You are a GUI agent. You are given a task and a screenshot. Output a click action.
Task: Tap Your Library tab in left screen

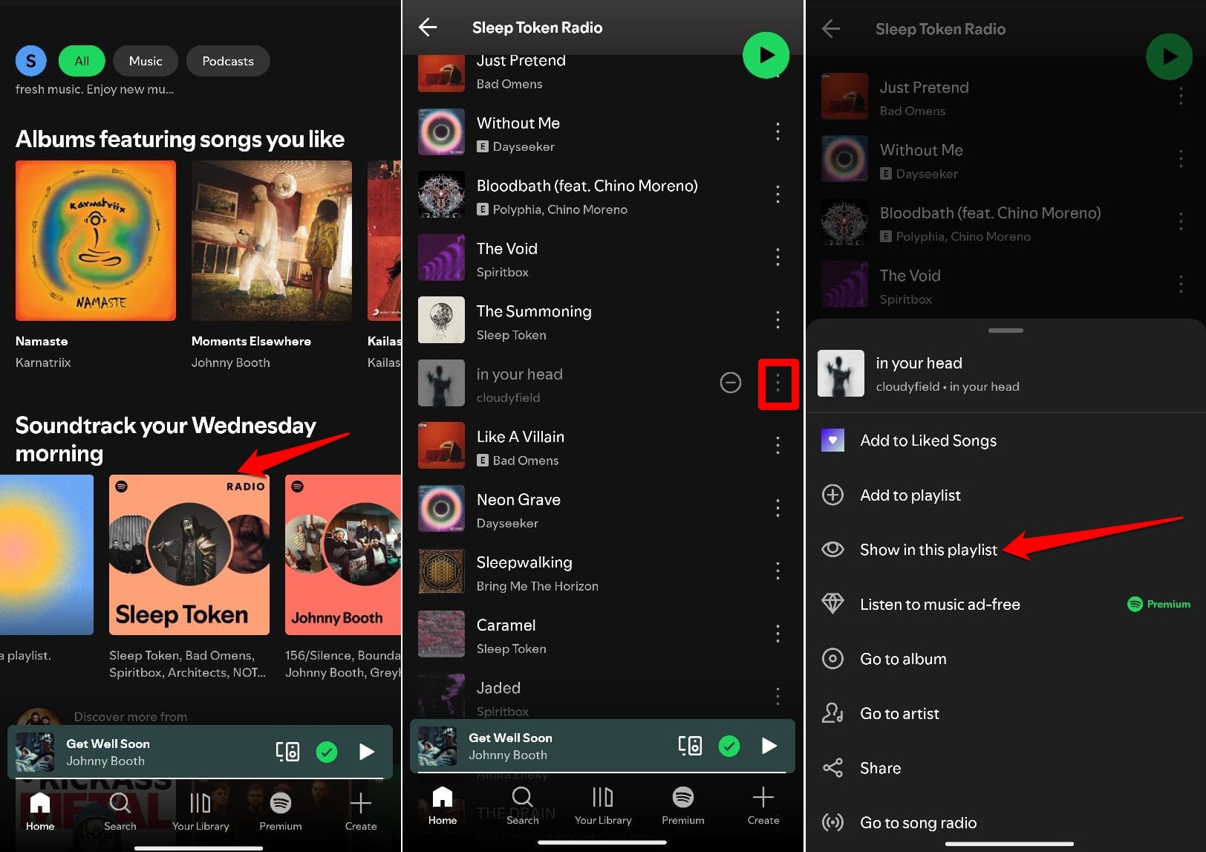(201, 811)
